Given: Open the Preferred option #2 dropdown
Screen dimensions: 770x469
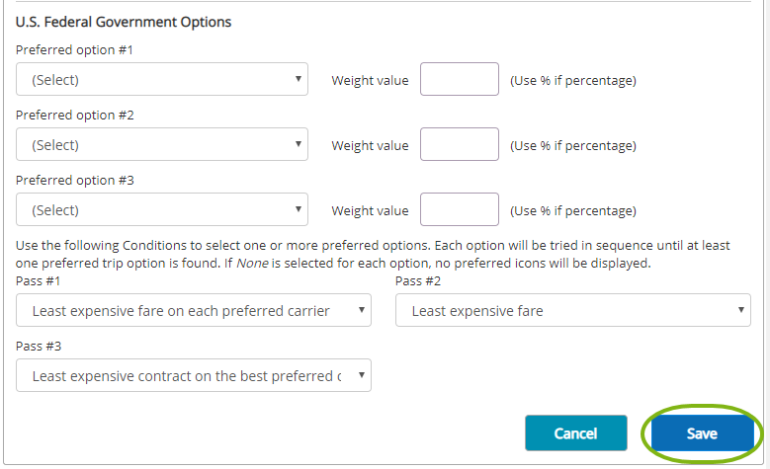Looking at the screenshot, I should pos(162,144).
